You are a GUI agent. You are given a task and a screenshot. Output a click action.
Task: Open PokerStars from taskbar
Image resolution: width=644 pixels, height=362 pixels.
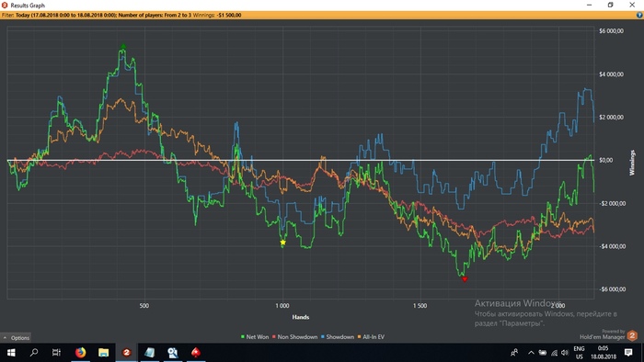[196, 353]
